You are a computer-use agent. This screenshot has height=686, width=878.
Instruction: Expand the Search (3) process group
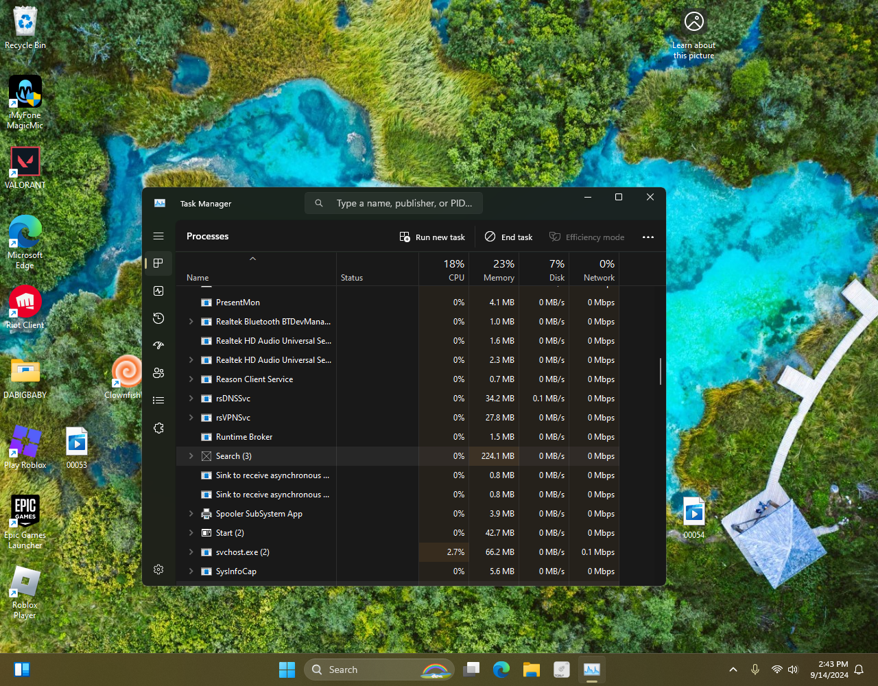tap(191, 456)
